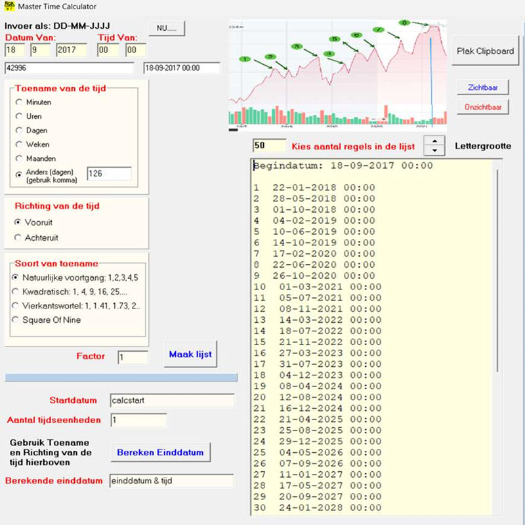Image resolution: width=525 pixels, height=525 pixels.
Task: Click the number of rows field showing 50
Action: click(269, 145)
